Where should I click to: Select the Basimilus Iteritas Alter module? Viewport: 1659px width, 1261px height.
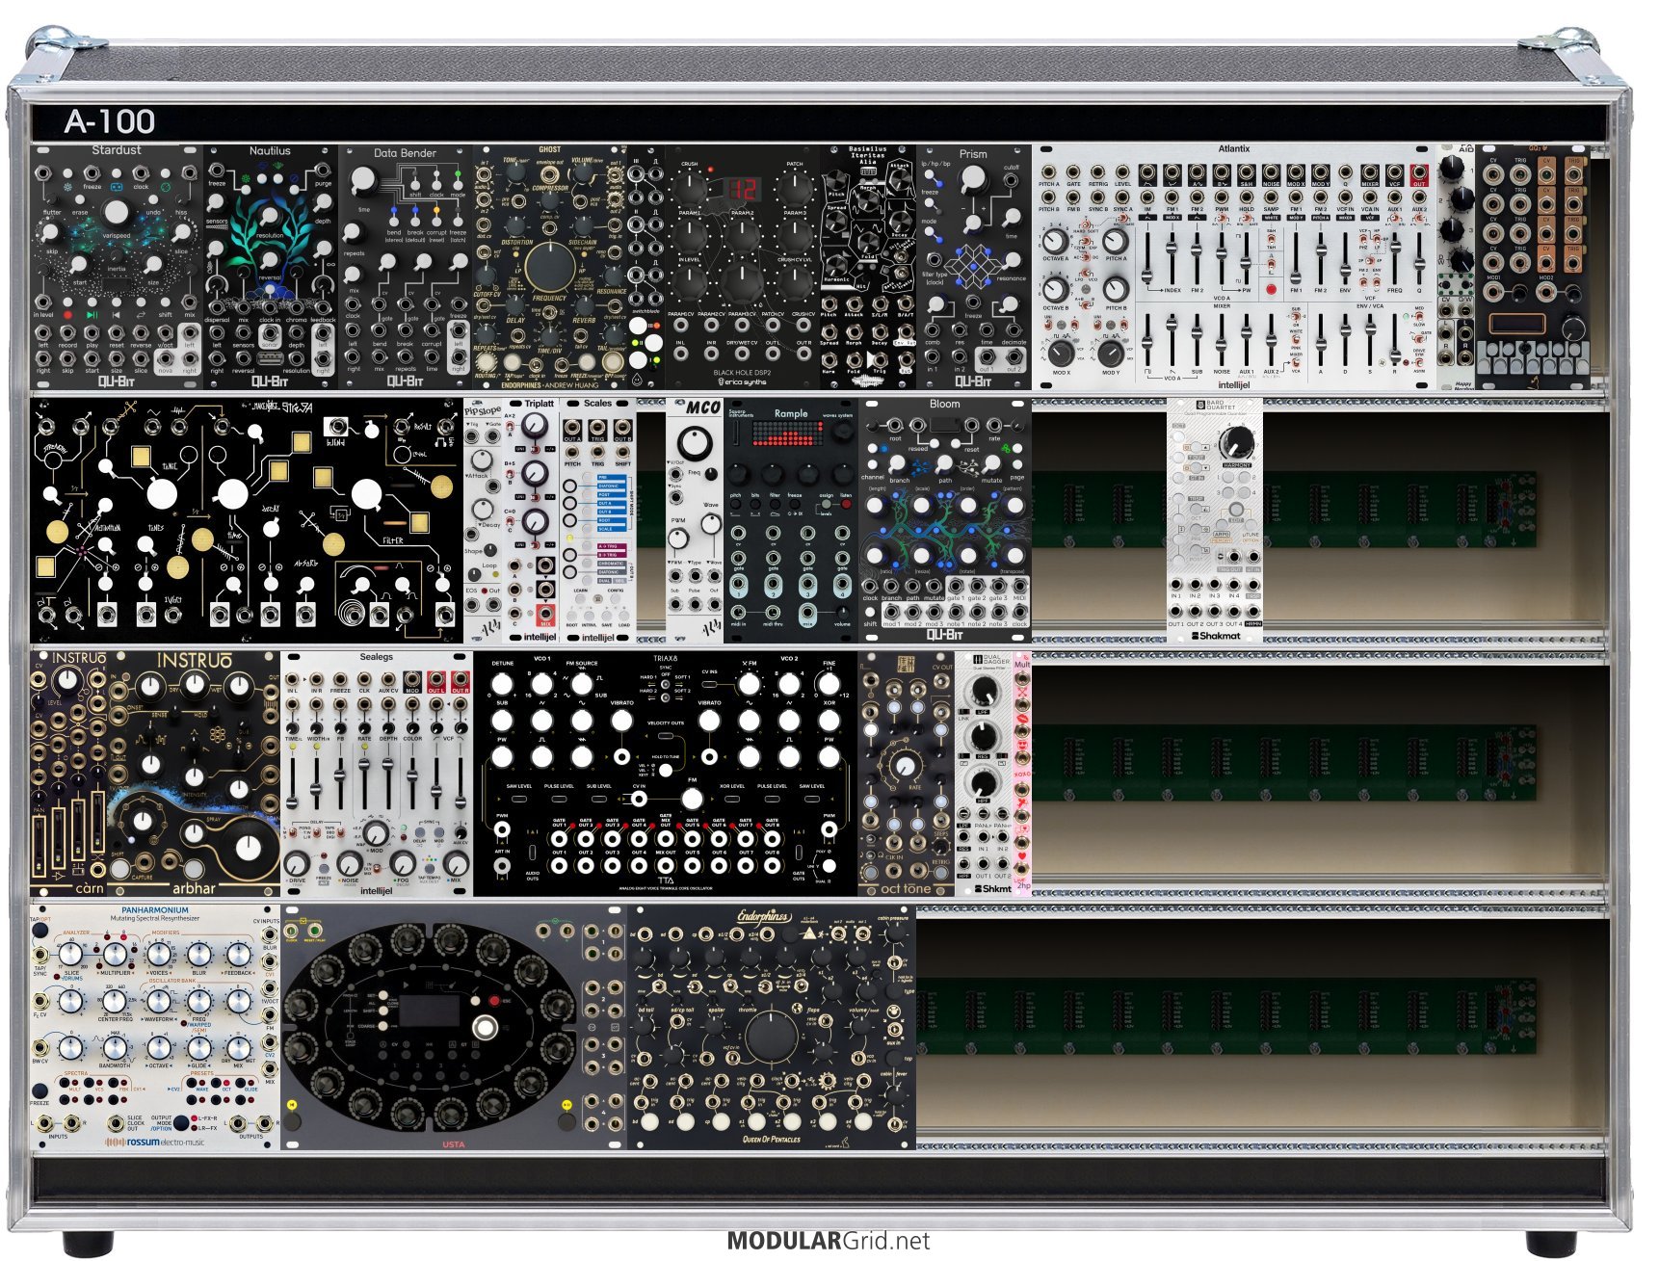(x=868, y=268)
